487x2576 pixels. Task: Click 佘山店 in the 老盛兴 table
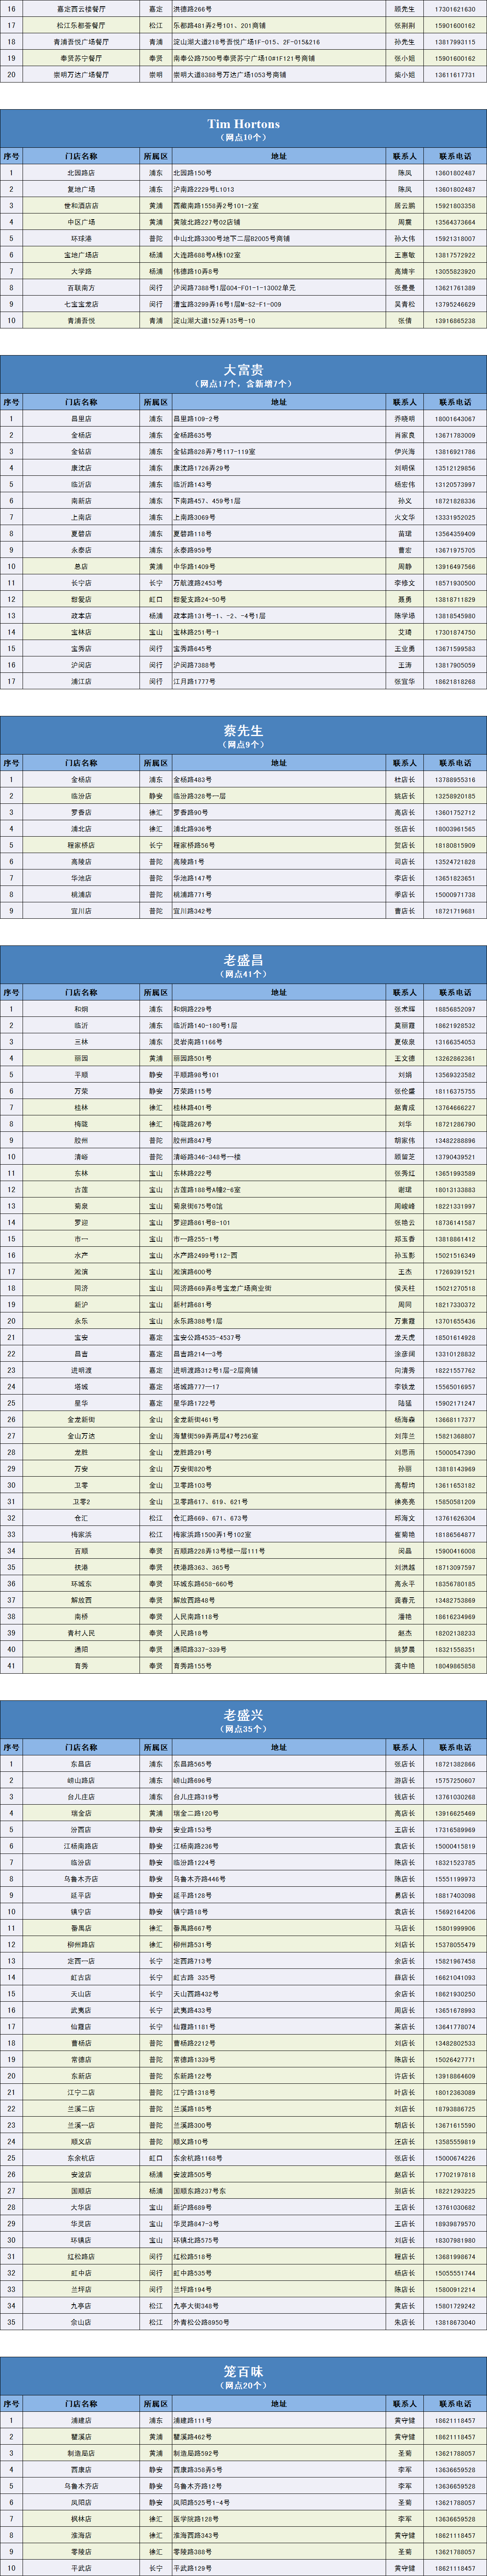[81, 2322]
